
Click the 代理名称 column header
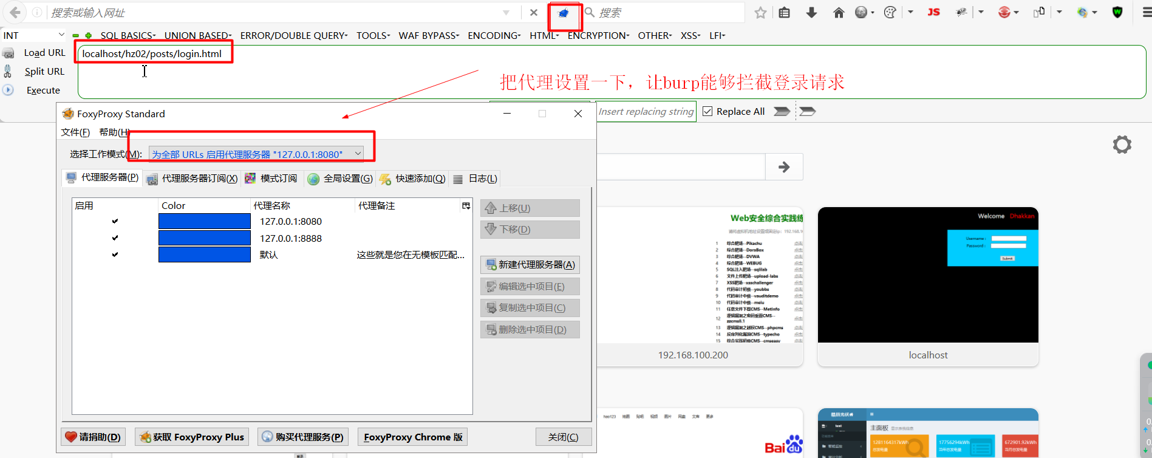[x=302, y=206]
